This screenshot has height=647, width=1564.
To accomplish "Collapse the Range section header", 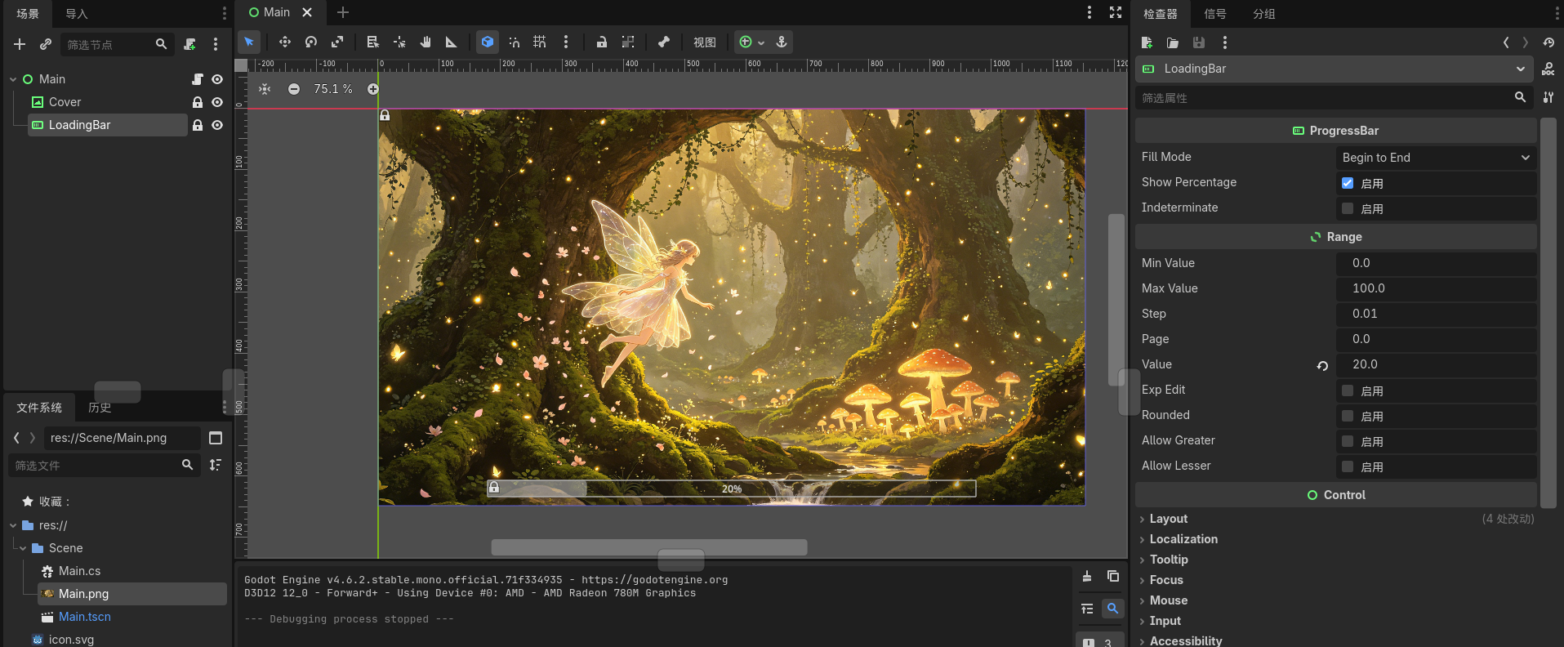I will coord(1336,237).
